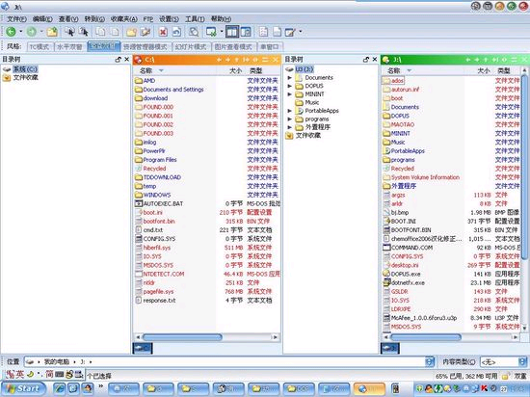Select Music folder in J: folder tree
Image resolution: width=530 pixels, height=397 pixels.
pos(312,102)
